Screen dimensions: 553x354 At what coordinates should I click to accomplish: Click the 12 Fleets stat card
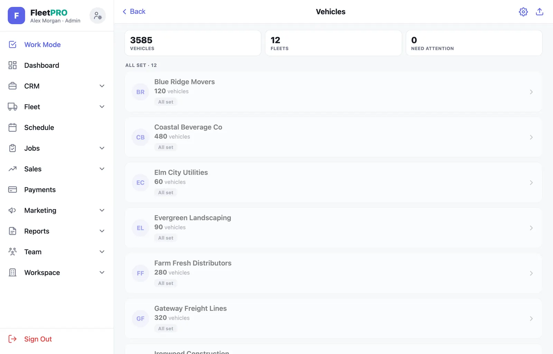tap(334, 43)
